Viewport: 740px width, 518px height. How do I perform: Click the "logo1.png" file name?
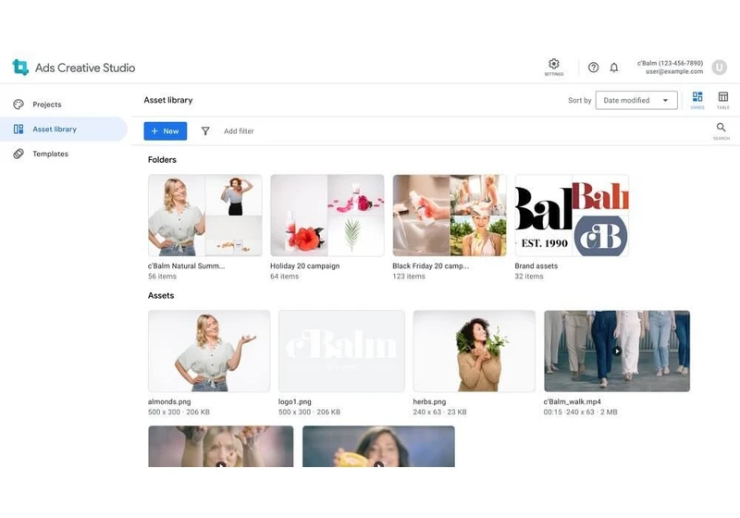(294, 401)
